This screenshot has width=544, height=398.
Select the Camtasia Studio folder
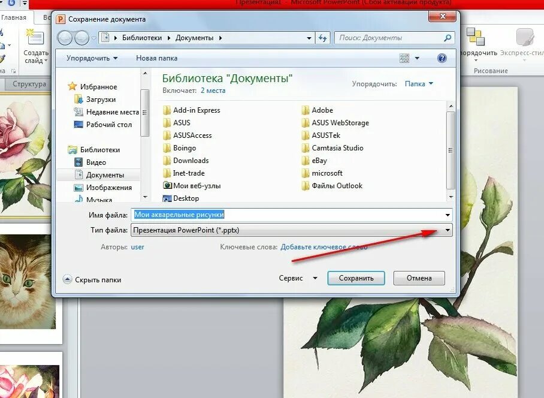click(x=333, y=148)
